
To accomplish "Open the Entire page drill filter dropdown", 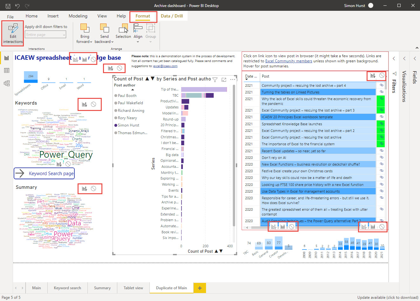I will point(45,35).
